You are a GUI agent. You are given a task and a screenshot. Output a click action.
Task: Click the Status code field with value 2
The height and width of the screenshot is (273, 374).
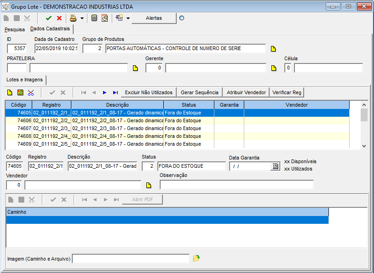148,166
